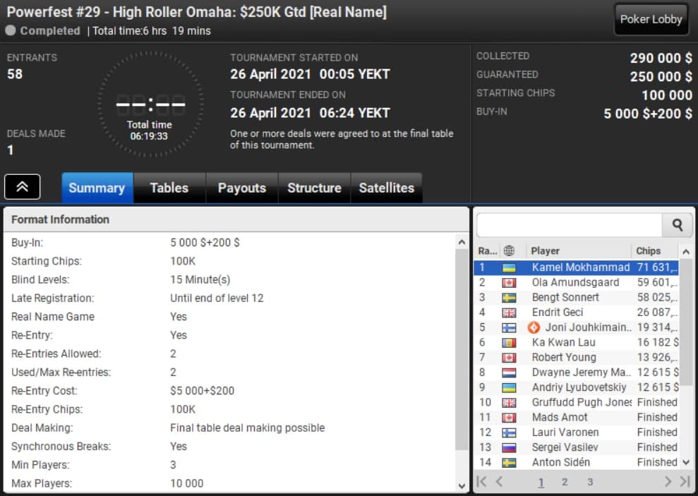Go to the last page of players

pyautogui.click(x=684, y=482)
